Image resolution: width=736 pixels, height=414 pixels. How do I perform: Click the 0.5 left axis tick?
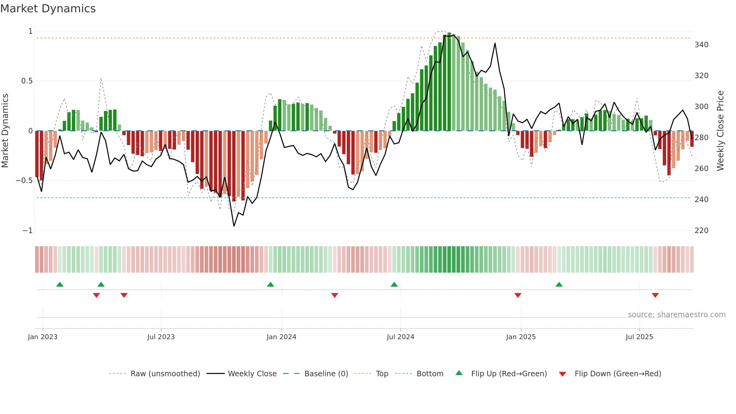(x=27, y=81)
